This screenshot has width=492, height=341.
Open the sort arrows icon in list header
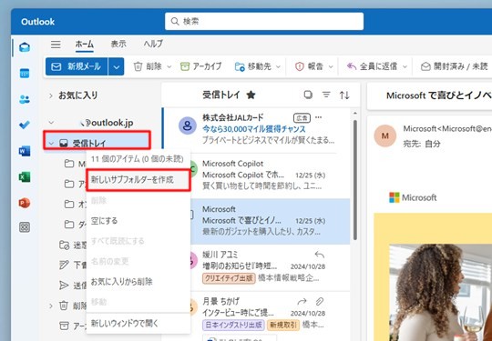pos(344,95)
